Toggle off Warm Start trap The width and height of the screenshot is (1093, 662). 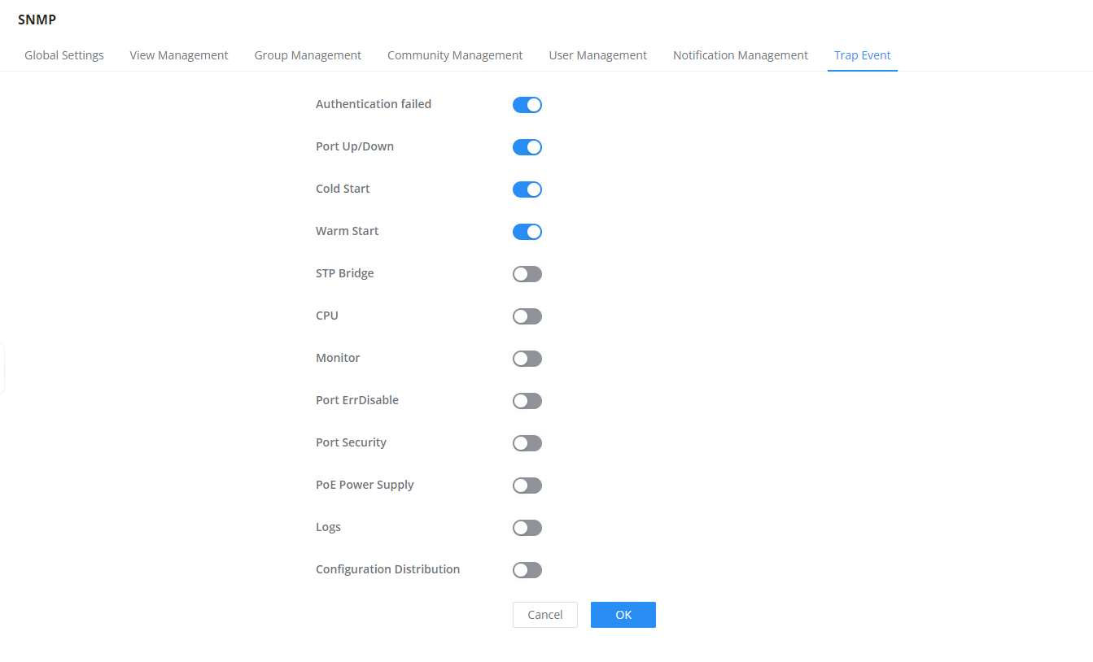527,232
